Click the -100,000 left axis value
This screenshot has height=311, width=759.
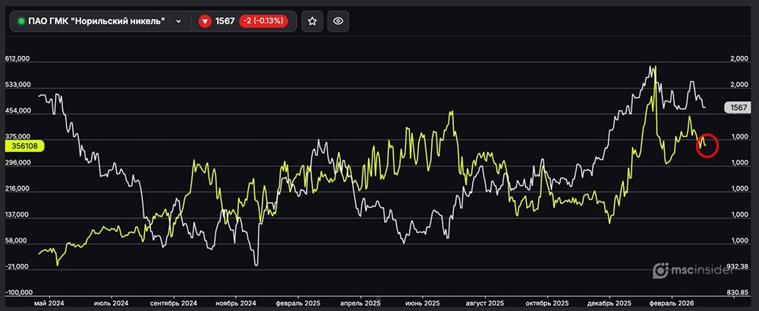click(18, 293)
